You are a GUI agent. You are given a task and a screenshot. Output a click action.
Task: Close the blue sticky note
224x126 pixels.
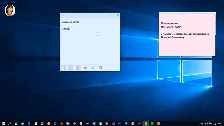[x=118, y=15]
